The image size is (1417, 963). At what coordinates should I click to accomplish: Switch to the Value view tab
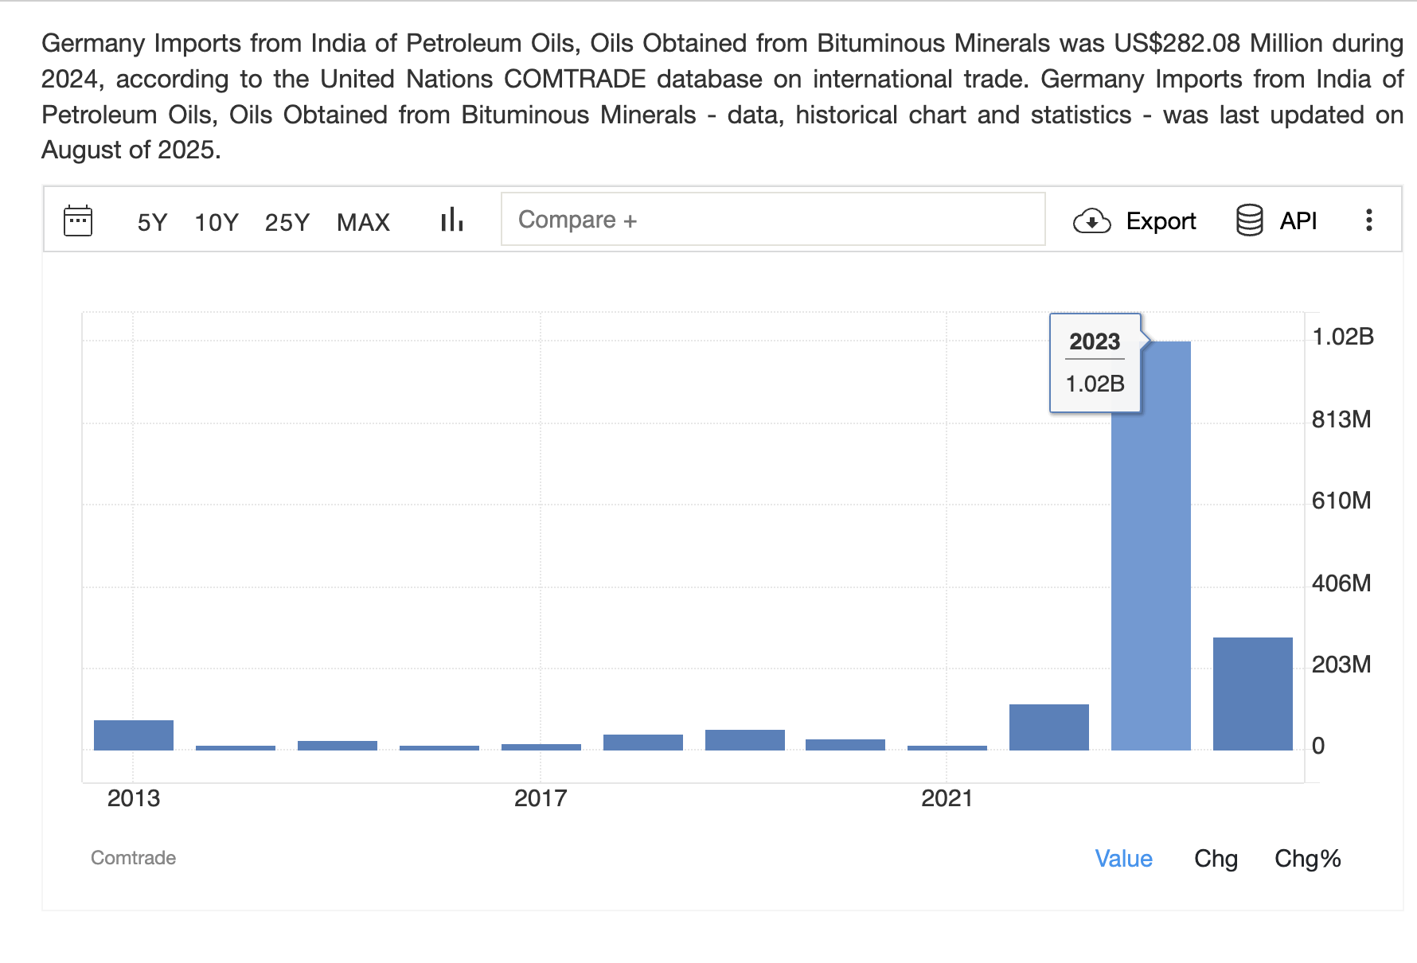(1123, 858)
